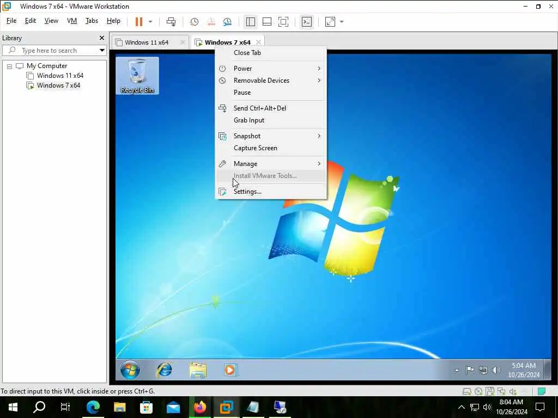Open the Tabs menu
Viewport: 558px width, 418px height.
pyautogui.click(x=92, y=21)
